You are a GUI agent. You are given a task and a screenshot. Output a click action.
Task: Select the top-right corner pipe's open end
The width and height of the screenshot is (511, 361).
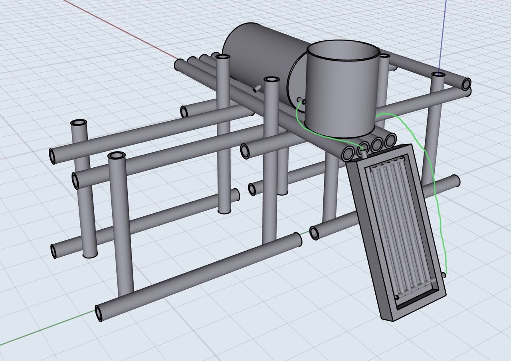pyautogui.click(x=466, y=84)
